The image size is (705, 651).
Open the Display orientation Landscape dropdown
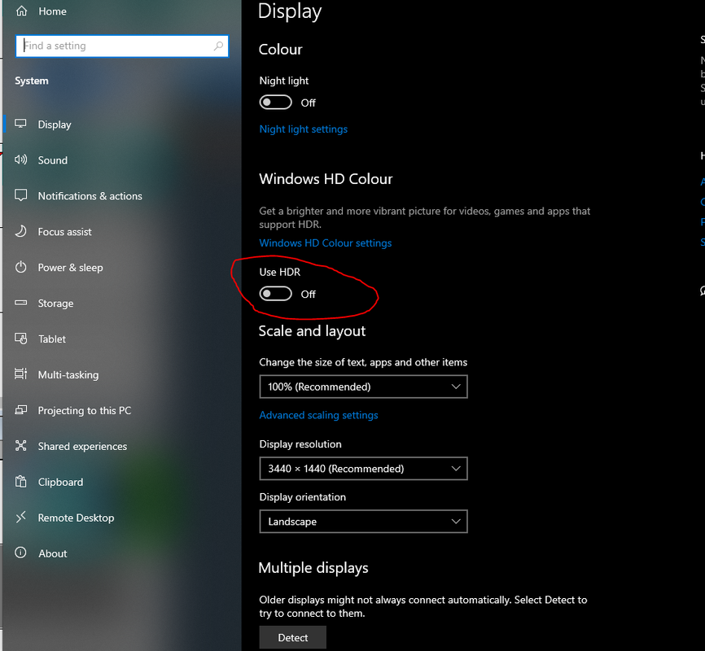[x=363, y=522]
